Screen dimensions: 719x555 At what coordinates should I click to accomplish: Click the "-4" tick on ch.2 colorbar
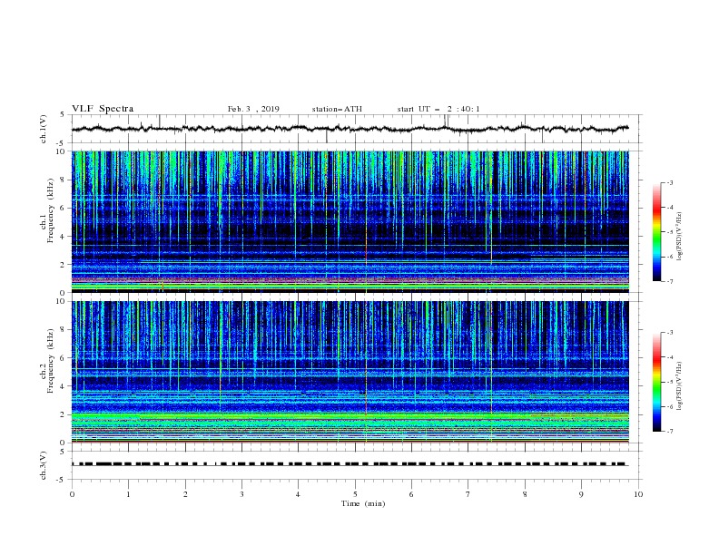click(x=669, y=357)
